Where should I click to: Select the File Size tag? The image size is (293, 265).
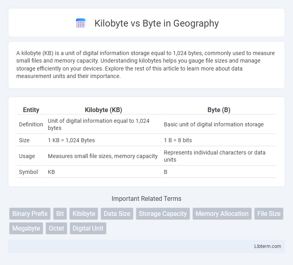[x=269, y=214]
